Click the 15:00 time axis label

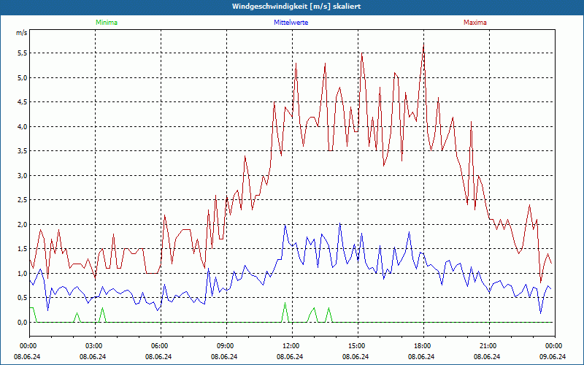pos(357,345)
